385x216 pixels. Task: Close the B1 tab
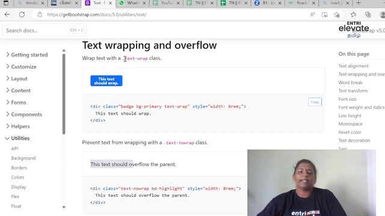[280, 3]
